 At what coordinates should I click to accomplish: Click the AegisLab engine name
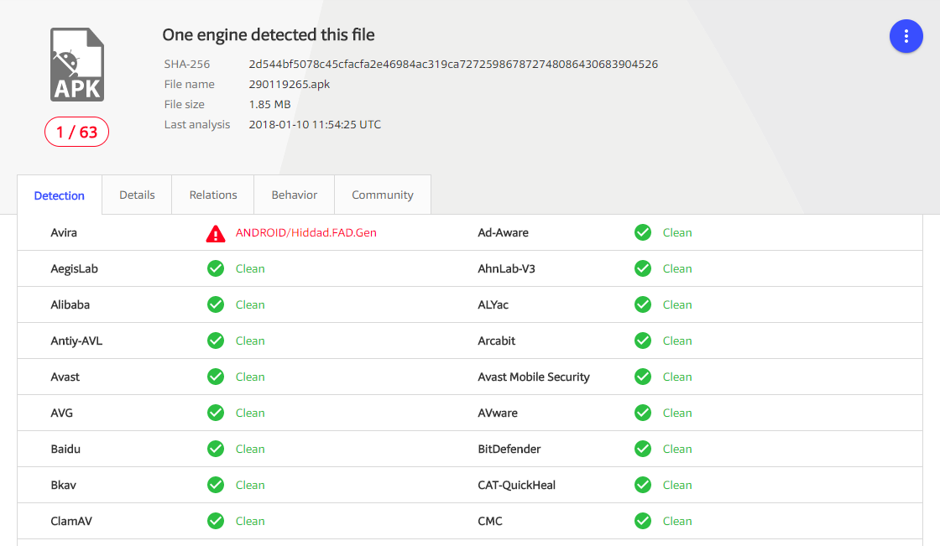pos(75,269)
